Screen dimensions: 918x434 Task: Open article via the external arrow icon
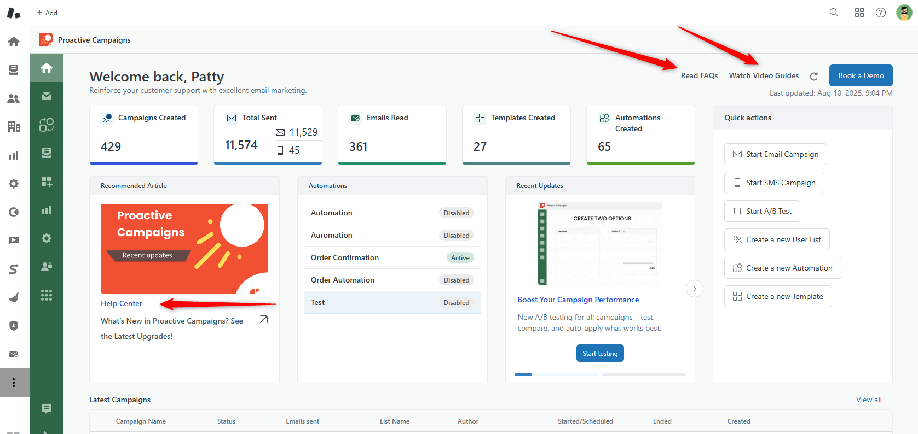click(x=263, y=320)
